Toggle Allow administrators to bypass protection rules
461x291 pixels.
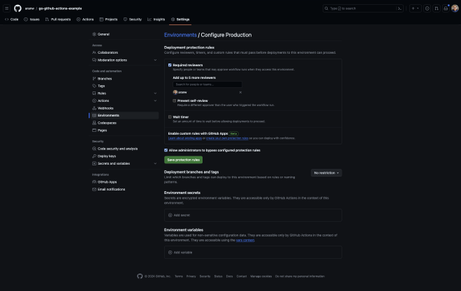tap(166, 150)
